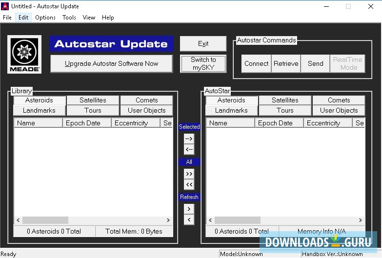The height and width of the screenshot is (258, 382).
Task: Click the Library horizontal scrollbar thumb
Action: 45,220
